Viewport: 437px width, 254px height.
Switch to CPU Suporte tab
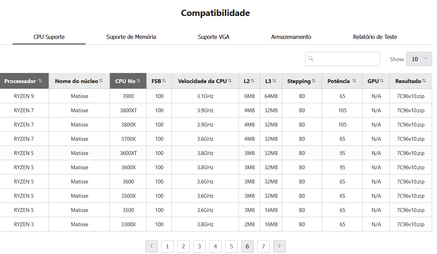pos(49,37)
